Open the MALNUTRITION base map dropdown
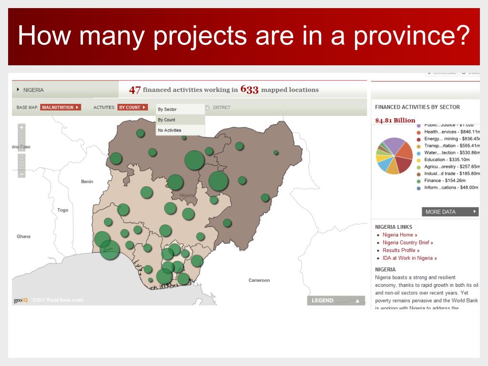The image size is (488, 366). (x=61, y=107)
